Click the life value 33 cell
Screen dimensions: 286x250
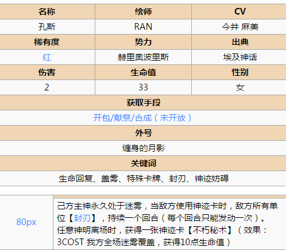click(x=143, y=87)
